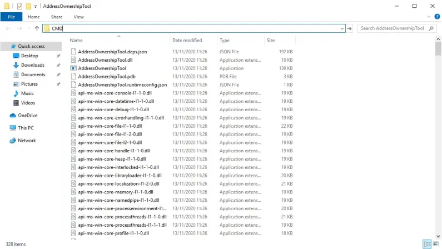The height and width of the screenshot is (249, 442).
Task: Select AddressOwnershipTool.pdb file
Action: tap(107, 76)
